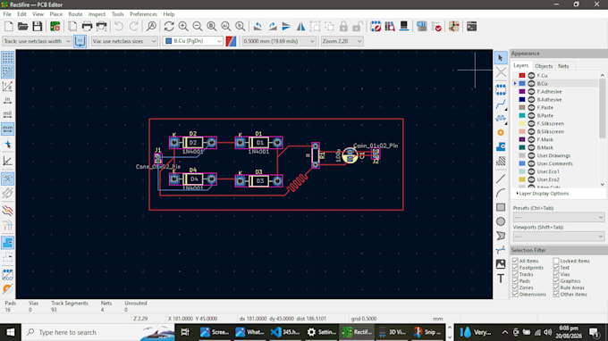Open a board file with the folder icon
Image resolution: width=608 pixels, height=341 pixels.
[23, 26]
